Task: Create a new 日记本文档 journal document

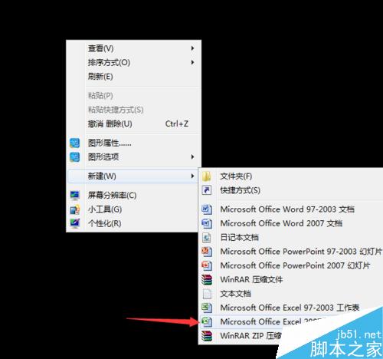Action: 291,238
